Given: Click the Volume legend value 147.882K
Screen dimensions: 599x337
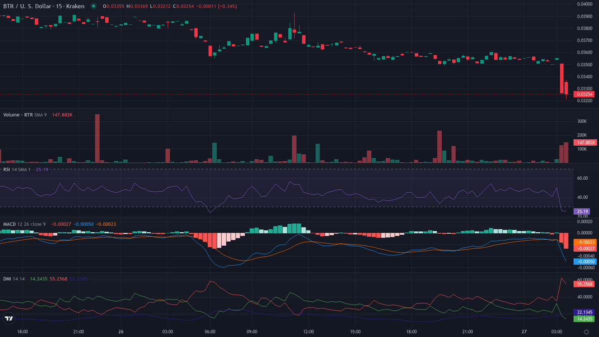Looking at the screenshot, I should pos(62,115).
